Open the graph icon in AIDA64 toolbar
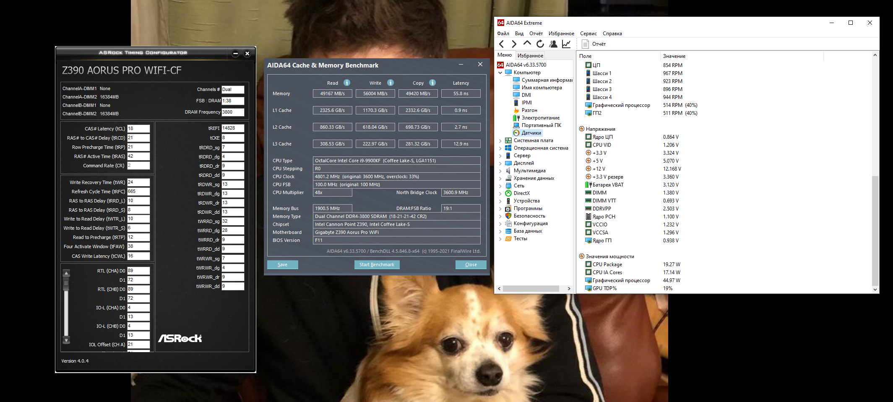Screen dimensions: 893x402 (x=566, y=44)
